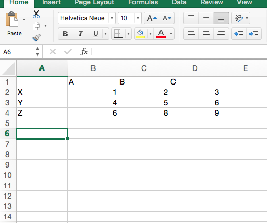The image size is (267, 223).
Task: Open the fx Insert Function icon
Action: tap(84, 52)
